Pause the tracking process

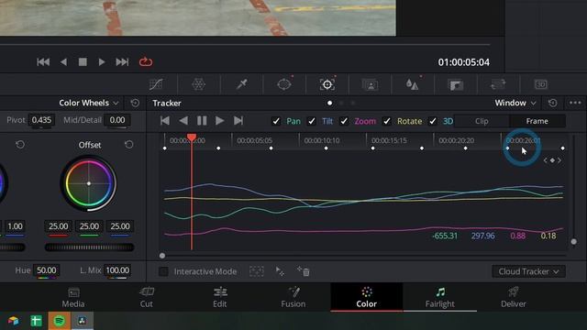click(x=202, y=120)
